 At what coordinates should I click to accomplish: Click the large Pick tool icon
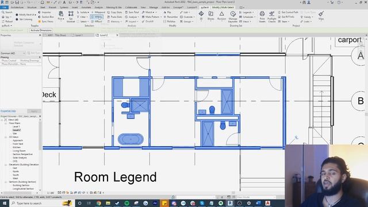pos(61,14)
